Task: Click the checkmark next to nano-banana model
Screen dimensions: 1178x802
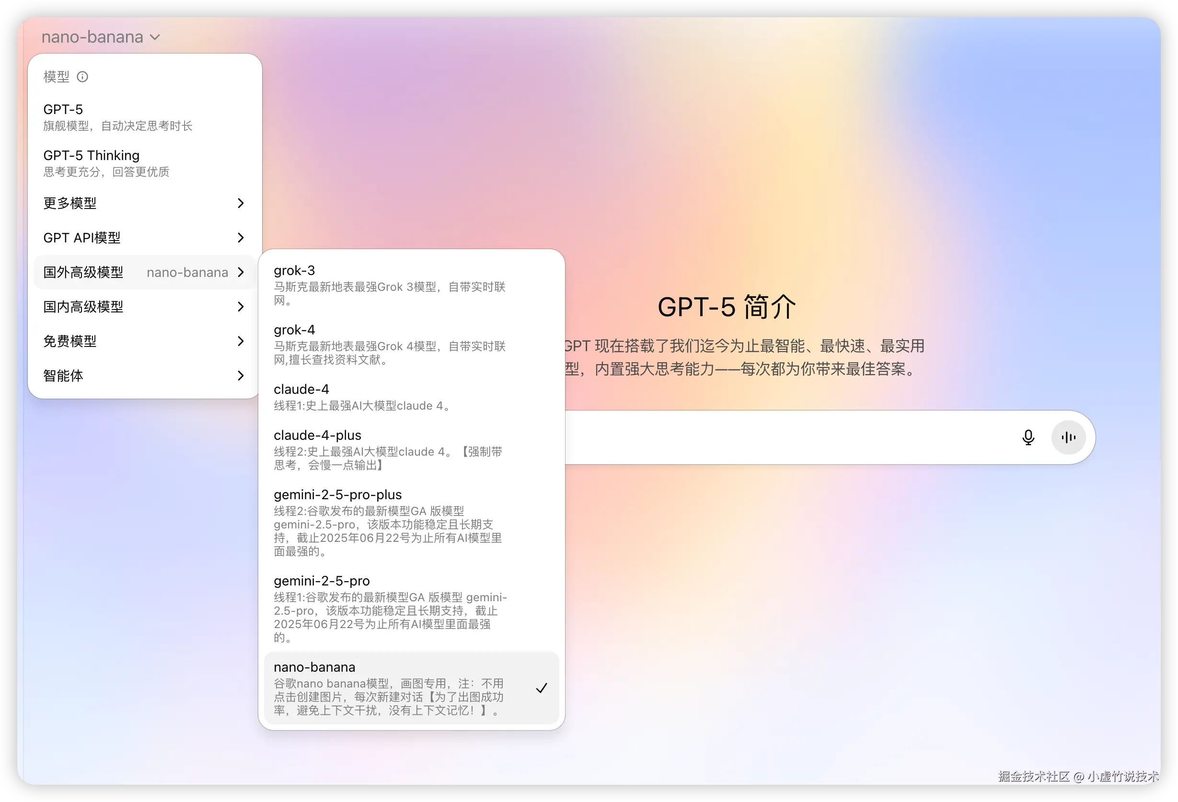Action: tap(542, 688)
